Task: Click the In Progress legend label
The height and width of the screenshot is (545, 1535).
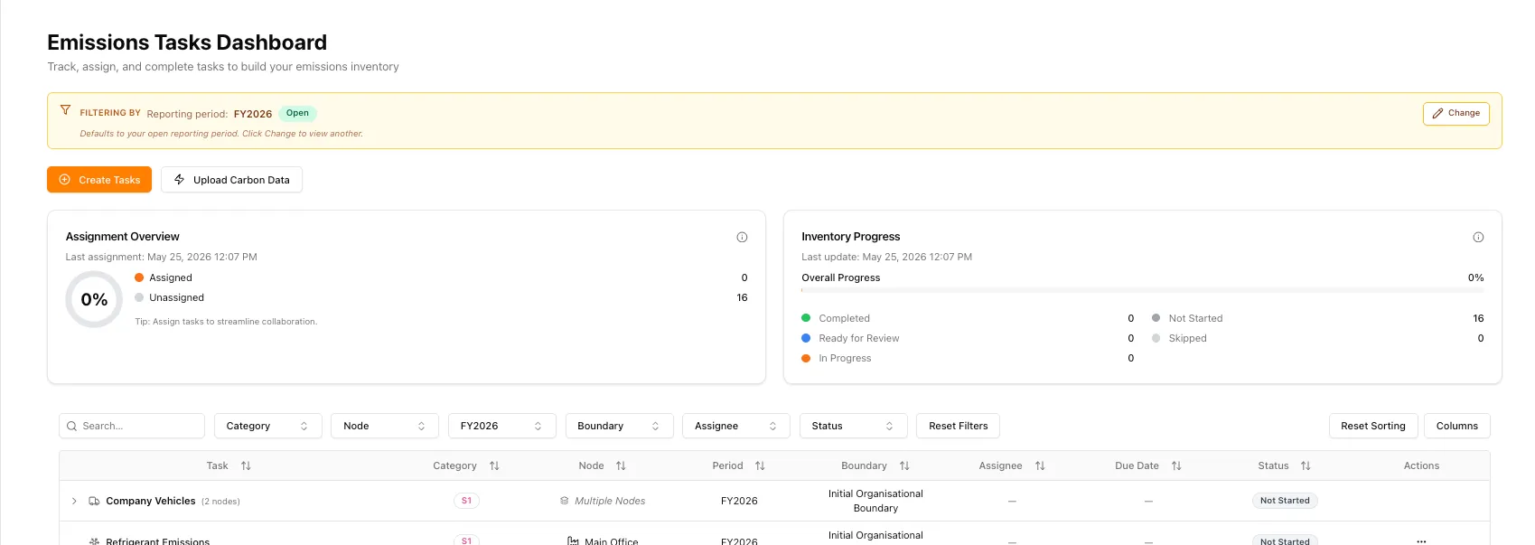Action: click(845, 358)
